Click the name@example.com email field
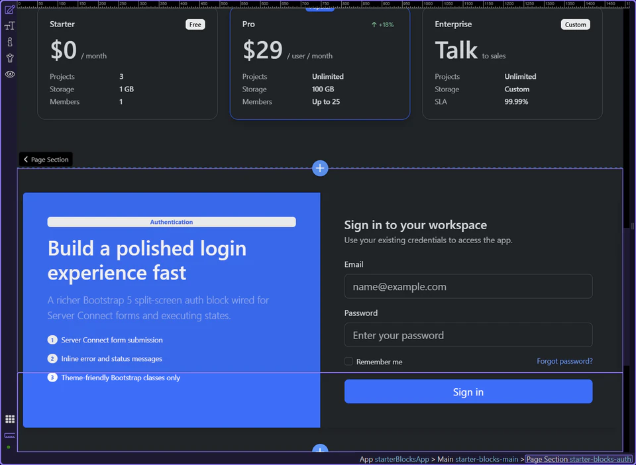This screenshot has height=465, width=636. [468, 286]
